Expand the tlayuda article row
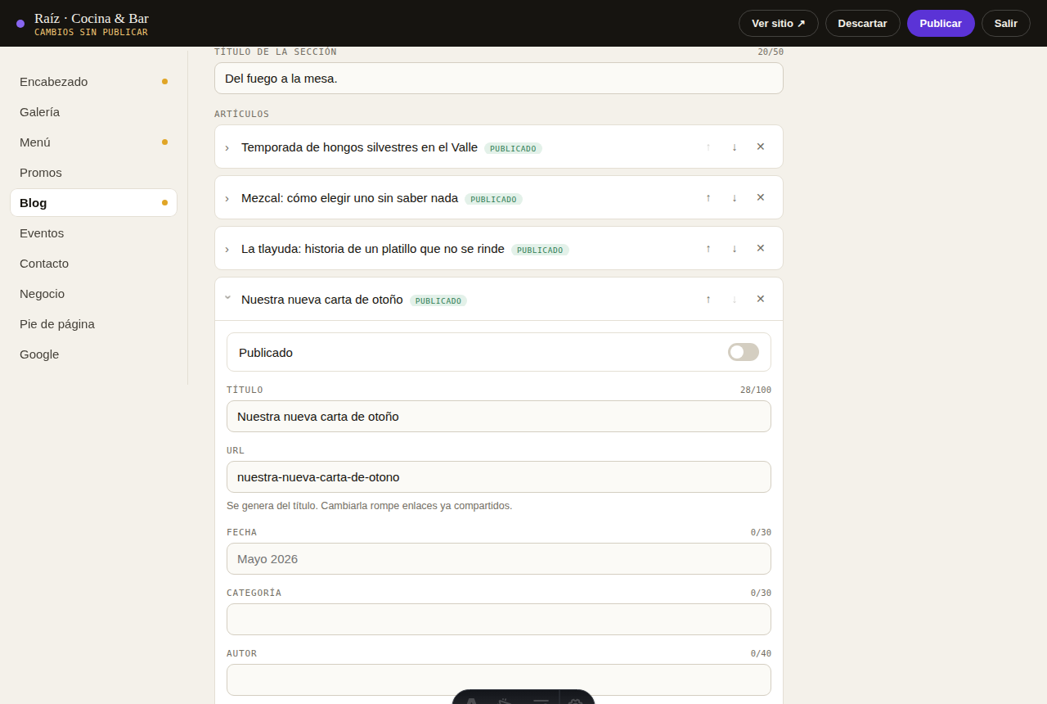Viewport: 1047px width, 704px height. click(227, 249)
